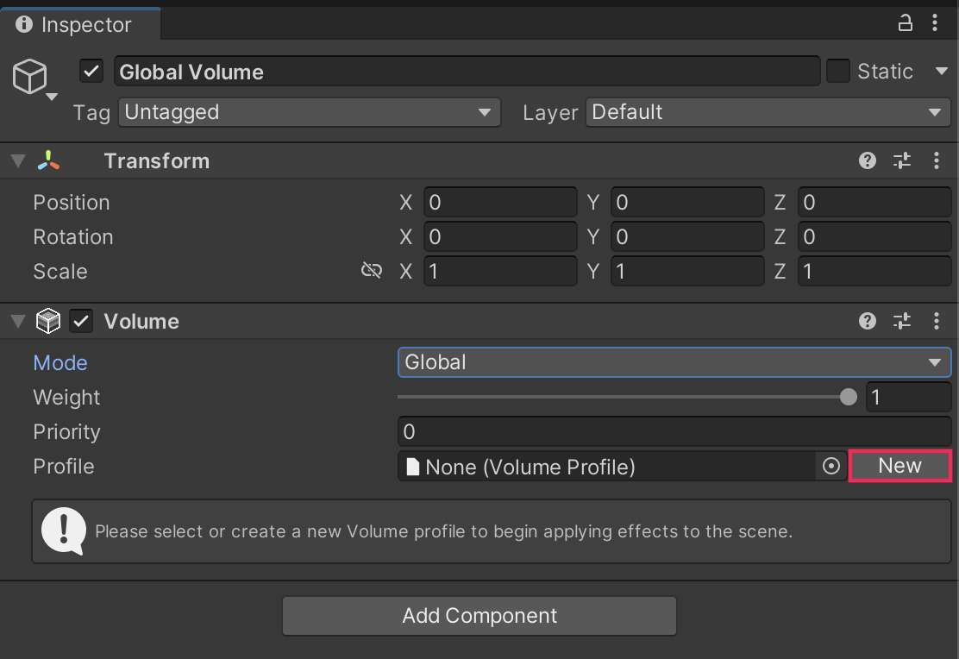Open Volume component presets icon
Screen dimensions: 959x659
click(x=902, y=321)
